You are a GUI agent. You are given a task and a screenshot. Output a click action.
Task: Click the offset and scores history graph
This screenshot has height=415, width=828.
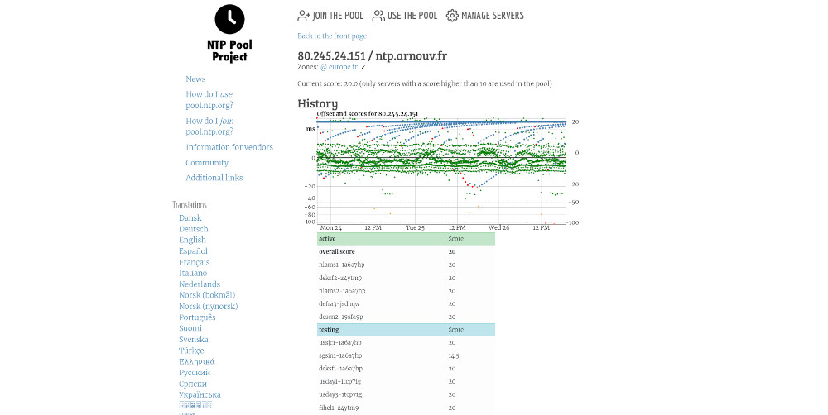click(440, 169)
